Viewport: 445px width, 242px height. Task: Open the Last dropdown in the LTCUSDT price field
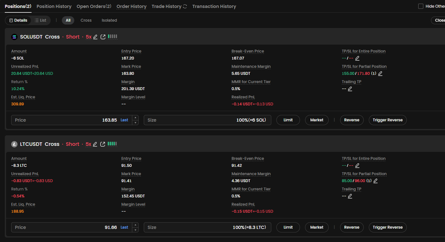(x=124, y=227)
